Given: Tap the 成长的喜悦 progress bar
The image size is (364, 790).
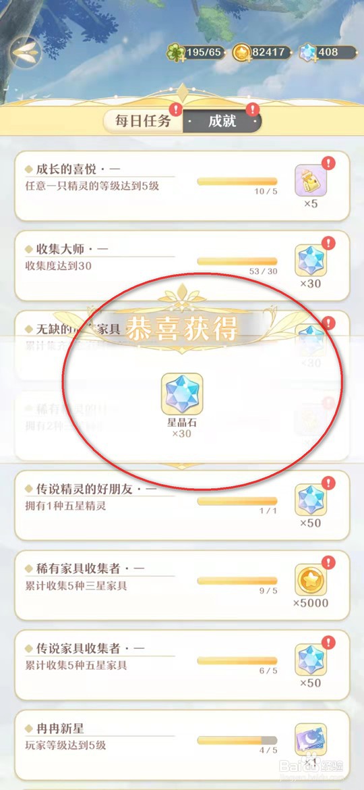Looking at the screenshot, I should tap(237, 182).
